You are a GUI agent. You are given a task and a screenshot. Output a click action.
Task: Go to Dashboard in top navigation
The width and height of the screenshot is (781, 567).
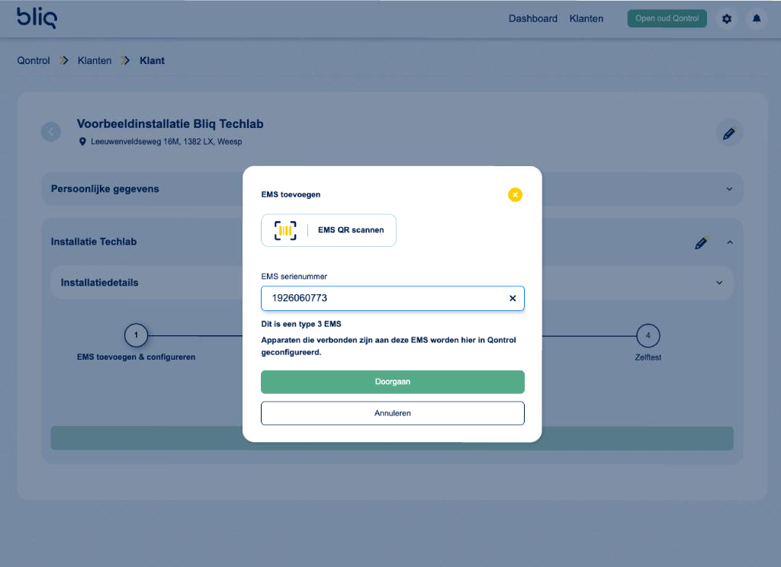tap(532, 18)
